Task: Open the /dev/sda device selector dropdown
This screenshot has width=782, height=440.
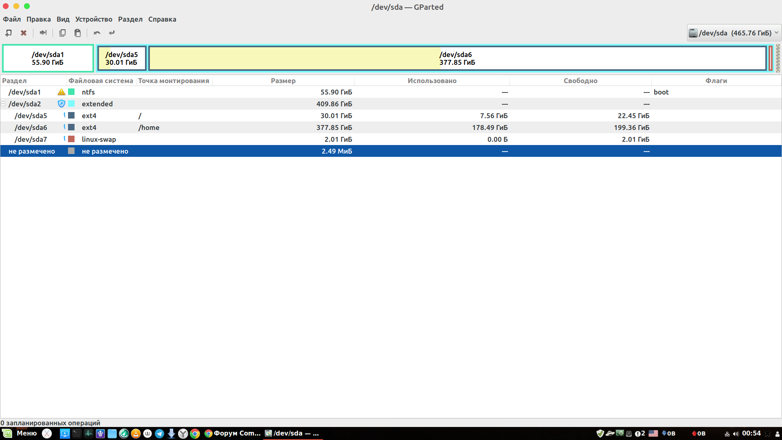Action: click(x=734, y=33)
